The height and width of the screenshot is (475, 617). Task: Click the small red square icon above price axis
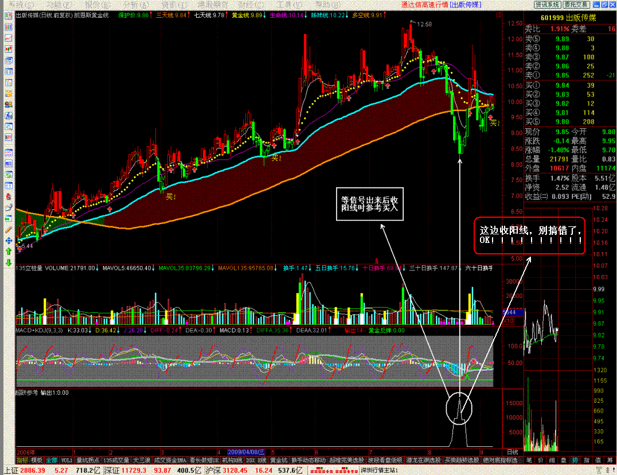498,15
